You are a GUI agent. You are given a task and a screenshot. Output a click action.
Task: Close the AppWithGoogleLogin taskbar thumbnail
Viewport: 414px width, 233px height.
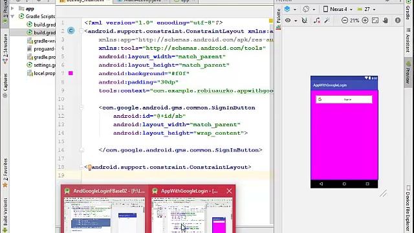tap(229, 191)
